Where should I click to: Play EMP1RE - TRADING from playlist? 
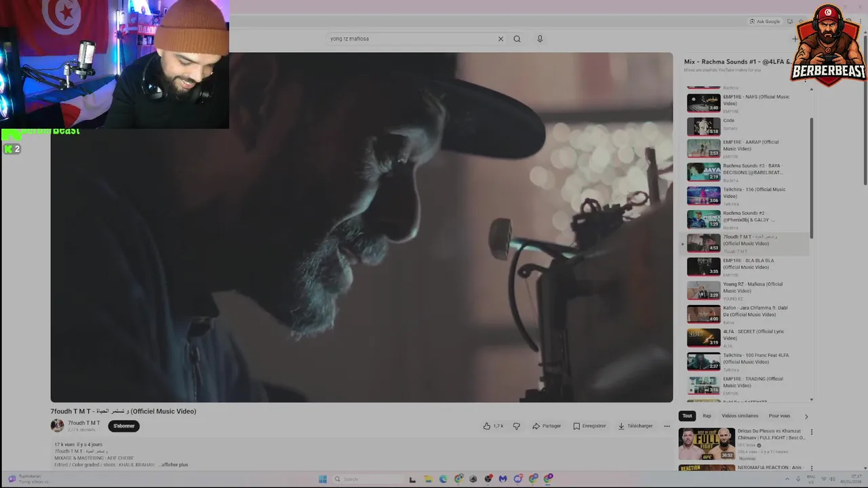coord(747,386)
